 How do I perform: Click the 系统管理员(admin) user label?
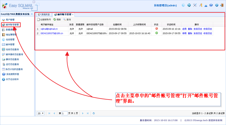165,5
